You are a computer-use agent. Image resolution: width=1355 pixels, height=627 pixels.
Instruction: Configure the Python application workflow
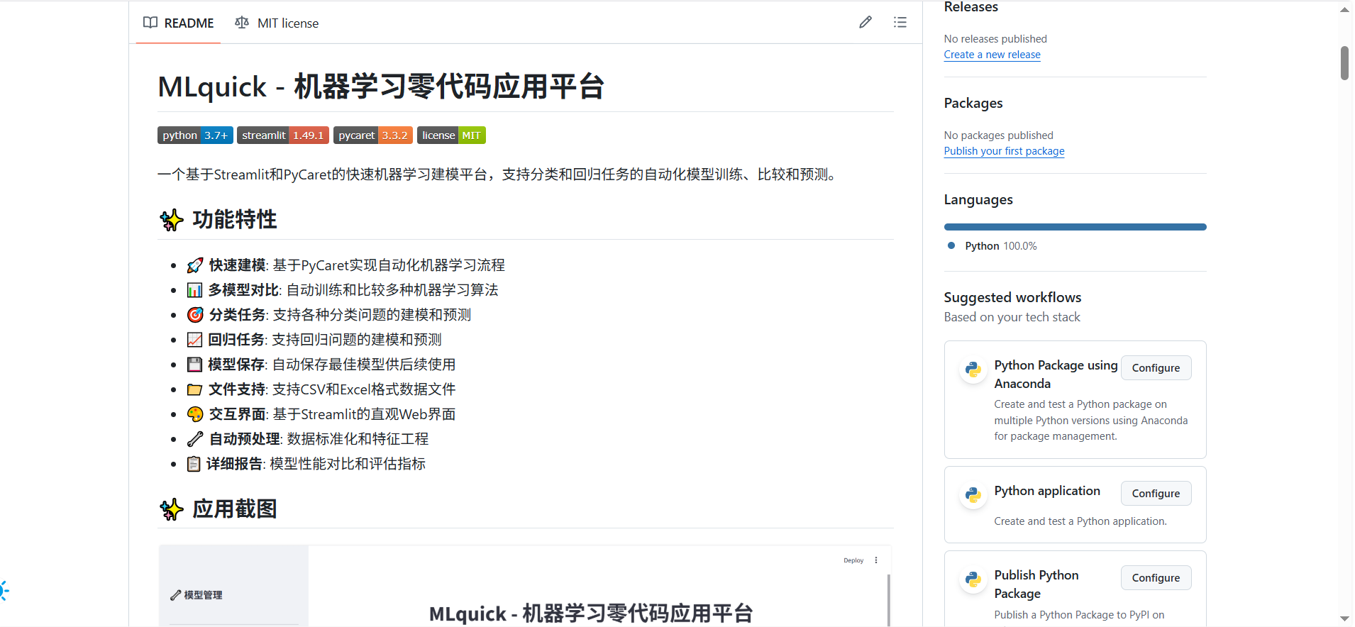pos(1156,494)
